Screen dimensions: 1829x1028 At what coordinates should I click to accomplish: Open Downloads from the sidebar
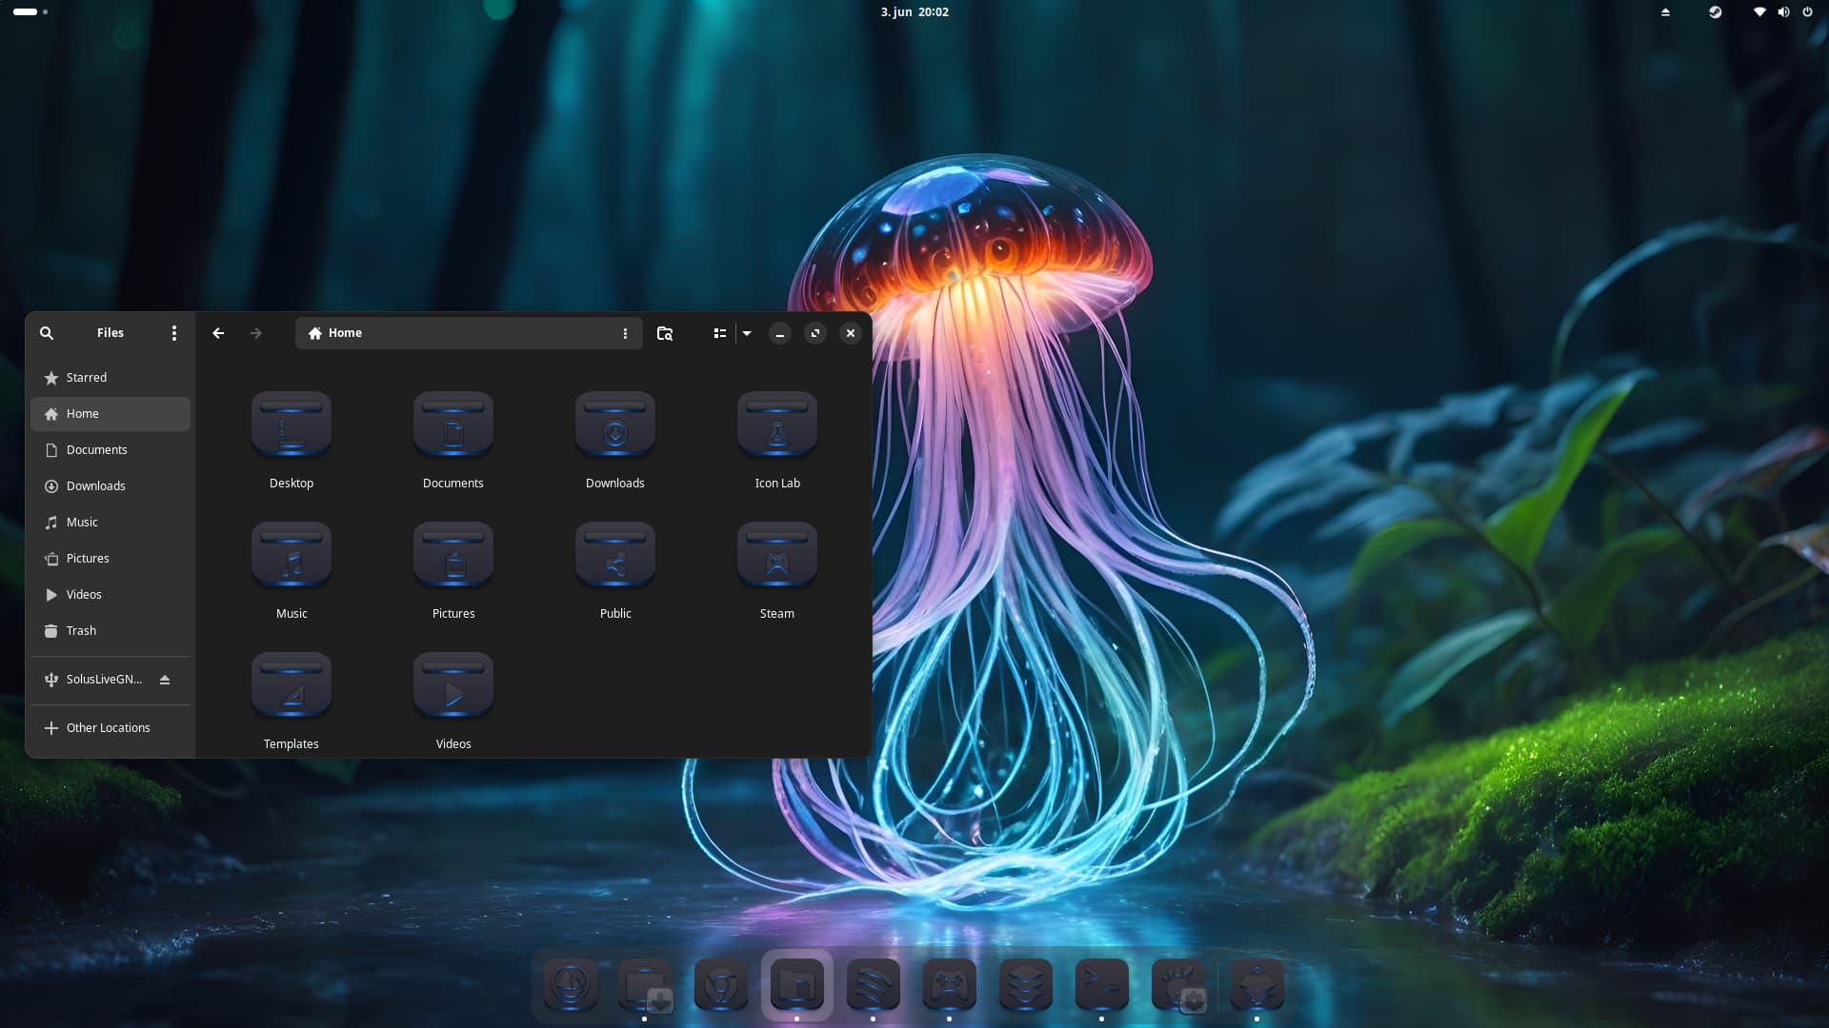(111, 486)
